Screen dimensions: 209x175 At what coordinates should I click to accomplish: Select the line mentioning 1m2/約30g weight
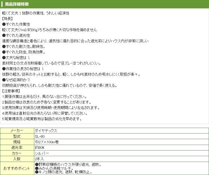click(49, 30)
